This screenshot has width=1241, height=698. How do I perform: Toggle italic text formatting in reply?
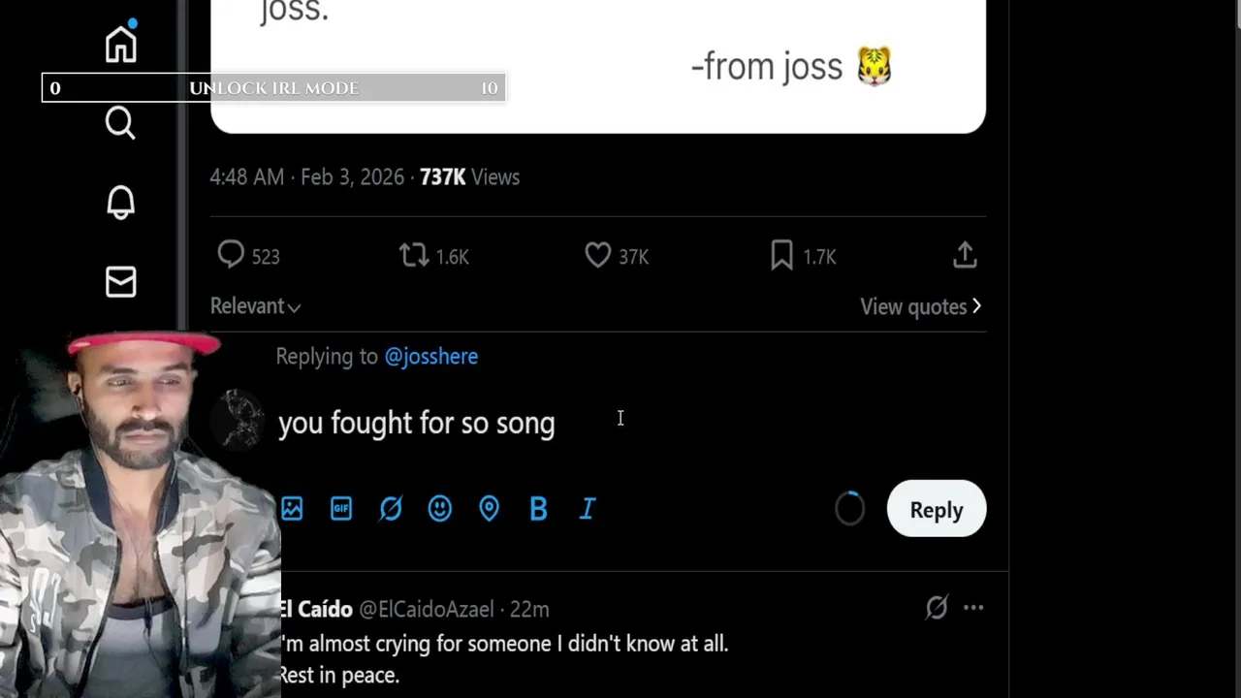click(x=588, y=509)
